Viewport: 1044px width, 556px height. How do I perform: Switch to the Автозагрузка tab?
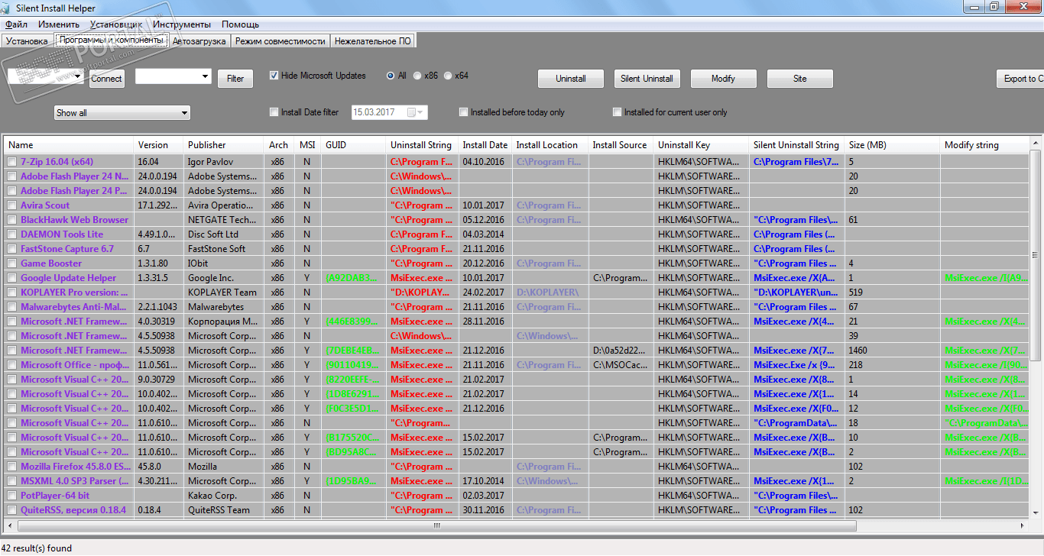(x=199, y=41)
